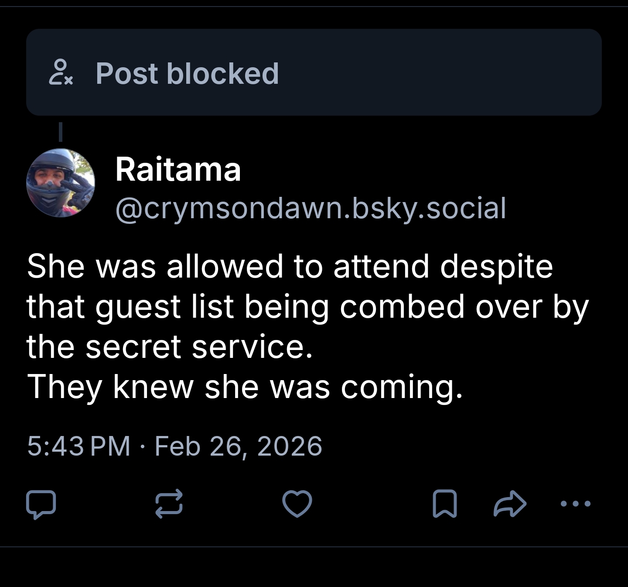Click 'She was allowed to attend' text line
The image size is (628, 587).
click(290, 267)
